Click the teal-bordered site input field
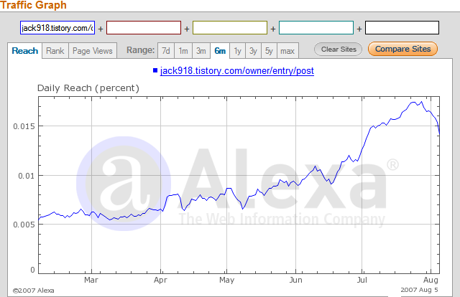 click(x=316, y=27)
